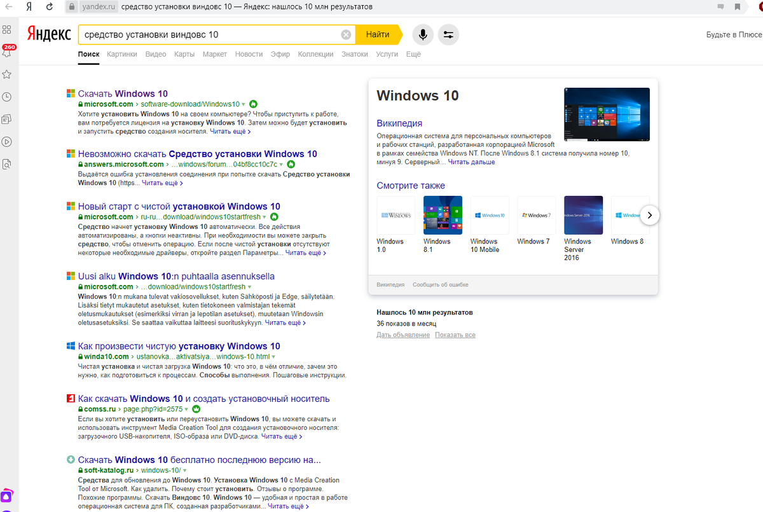Image resolution: width=763 pixels, height=512 pixels.
Task: Click the comss.ru favicon
Action: (x=71, y=399)
